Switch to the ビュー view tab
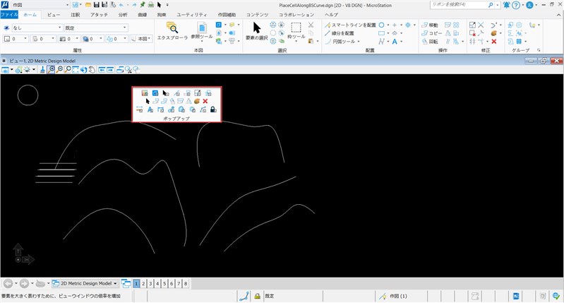564x303 pixels. tap(54, 15)
